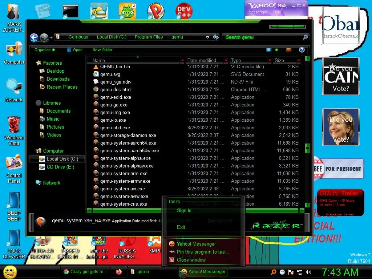Viewport: 372px width, 279px height.
Task: Expand the address bar history dropdown
Action: coord(207,37)
